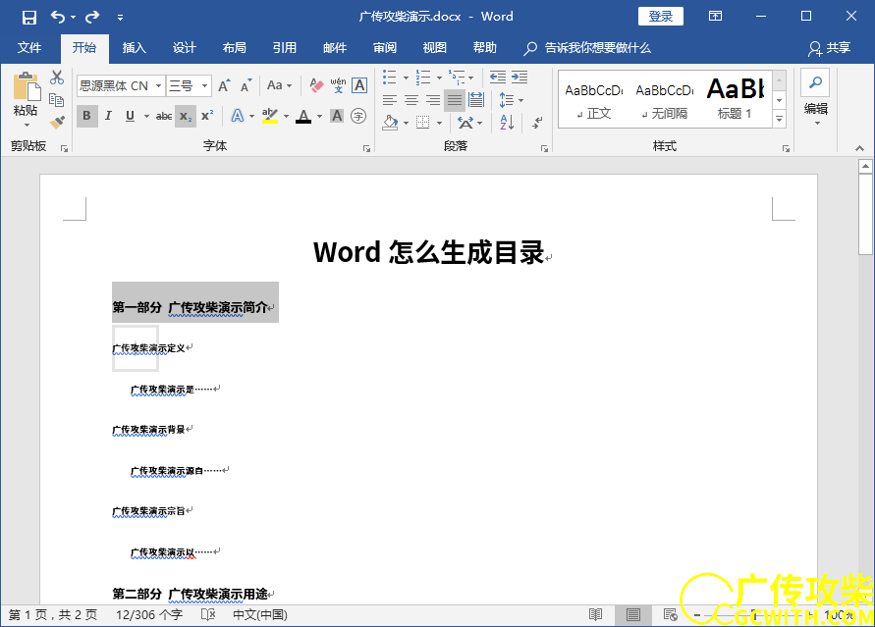Click the 登录 sign-in button

[661, 16]
